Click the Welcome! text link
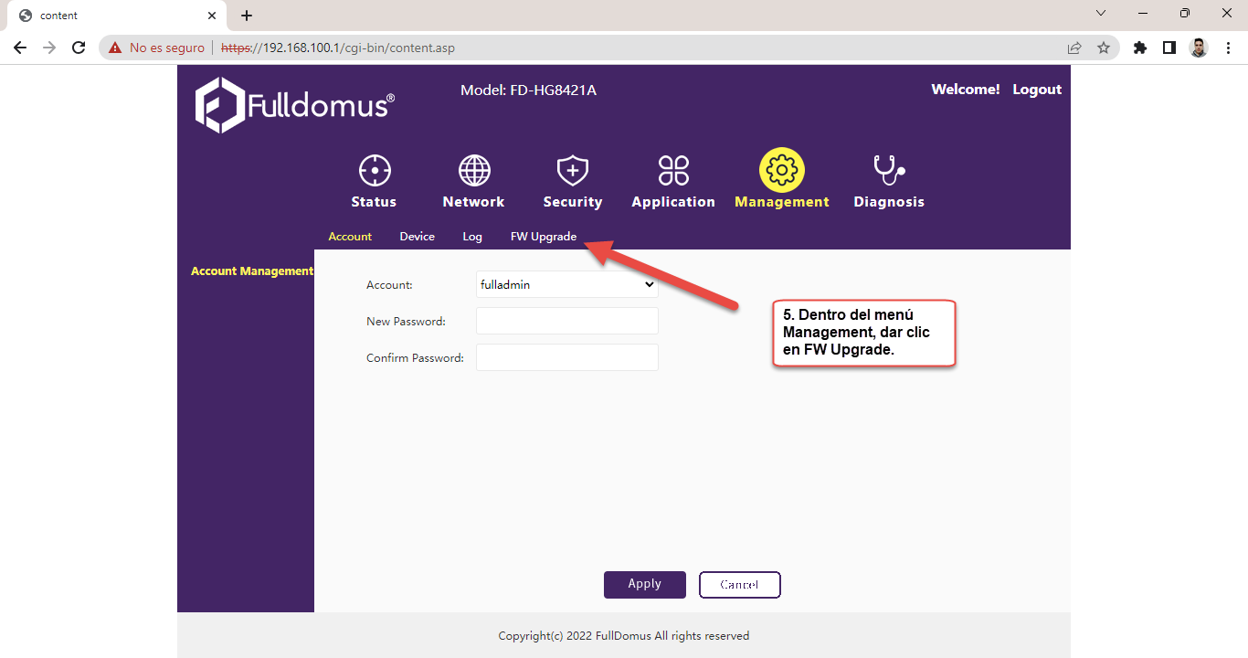The image size is (1248, 658). coord(966,90)
